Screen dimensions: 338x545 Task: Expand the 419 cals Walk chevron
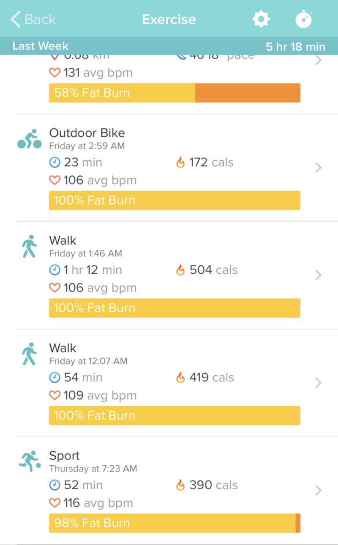[319, 383]
